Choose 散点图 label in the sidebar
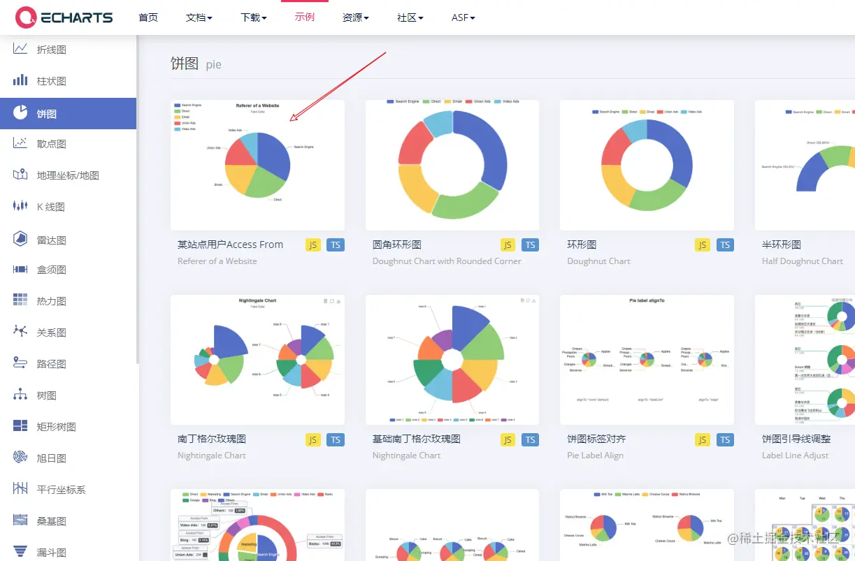The image size is (855, 561). pyautogui.click(x=52, y=144)
